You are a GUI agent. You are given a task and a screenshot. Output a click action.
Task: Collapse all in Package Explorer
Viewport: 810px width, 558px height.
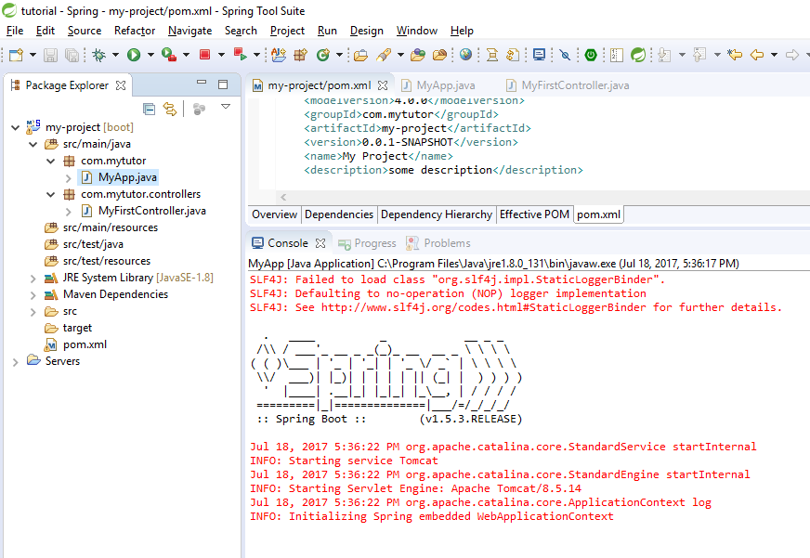[149, 109]
